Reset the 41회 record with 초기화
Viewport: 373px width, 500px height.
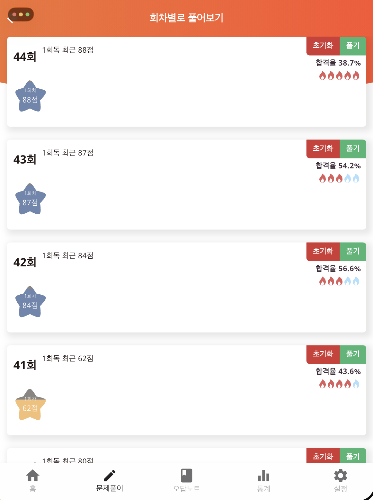coord(323,354)
